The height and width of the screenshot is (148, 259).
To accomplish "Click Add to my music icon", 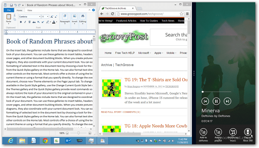I will click(233, 132).
